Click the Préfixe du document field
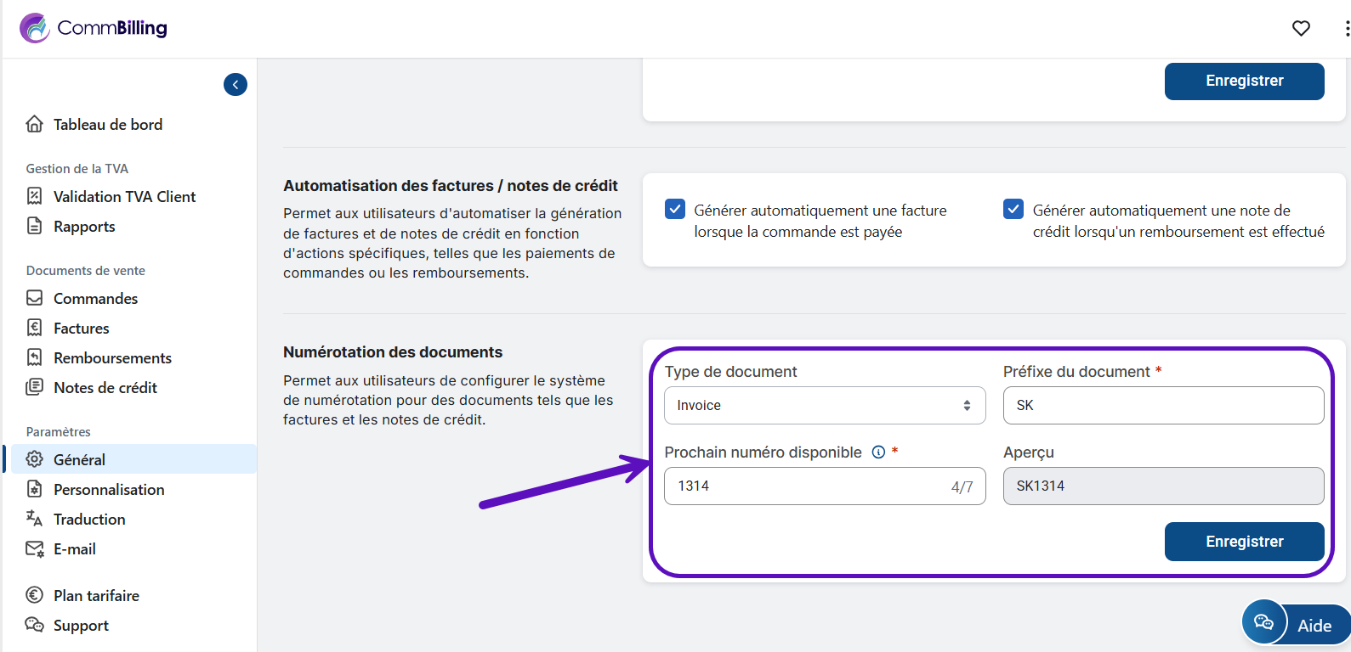 (1163, 406)
